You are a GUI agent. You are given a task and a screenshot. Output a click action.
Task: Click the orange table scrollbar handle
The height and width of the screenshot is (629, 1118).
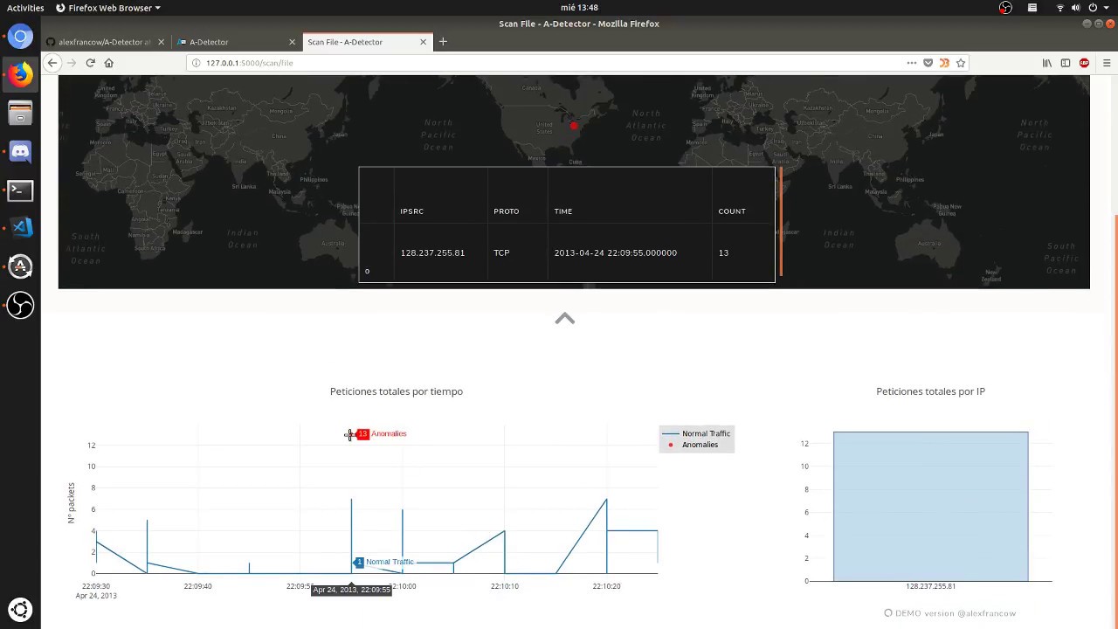pos(780,221)
